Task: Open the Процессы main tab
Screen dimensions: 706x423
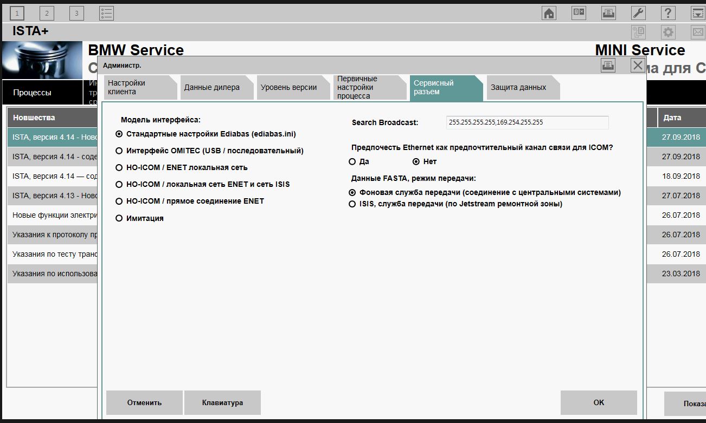Action: 42,93
